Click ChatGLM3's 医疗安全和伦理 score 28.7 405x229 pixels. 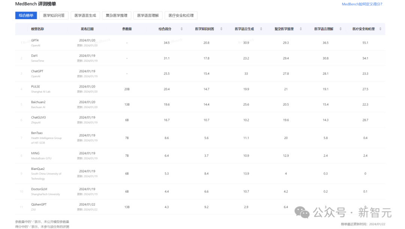pos(365,120)
